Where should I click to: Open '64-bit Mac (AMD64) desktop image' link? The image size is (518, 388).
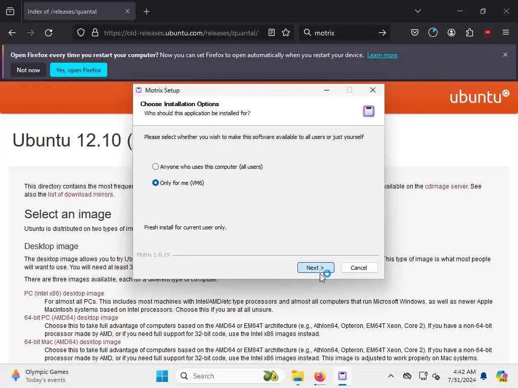(72, 342)
